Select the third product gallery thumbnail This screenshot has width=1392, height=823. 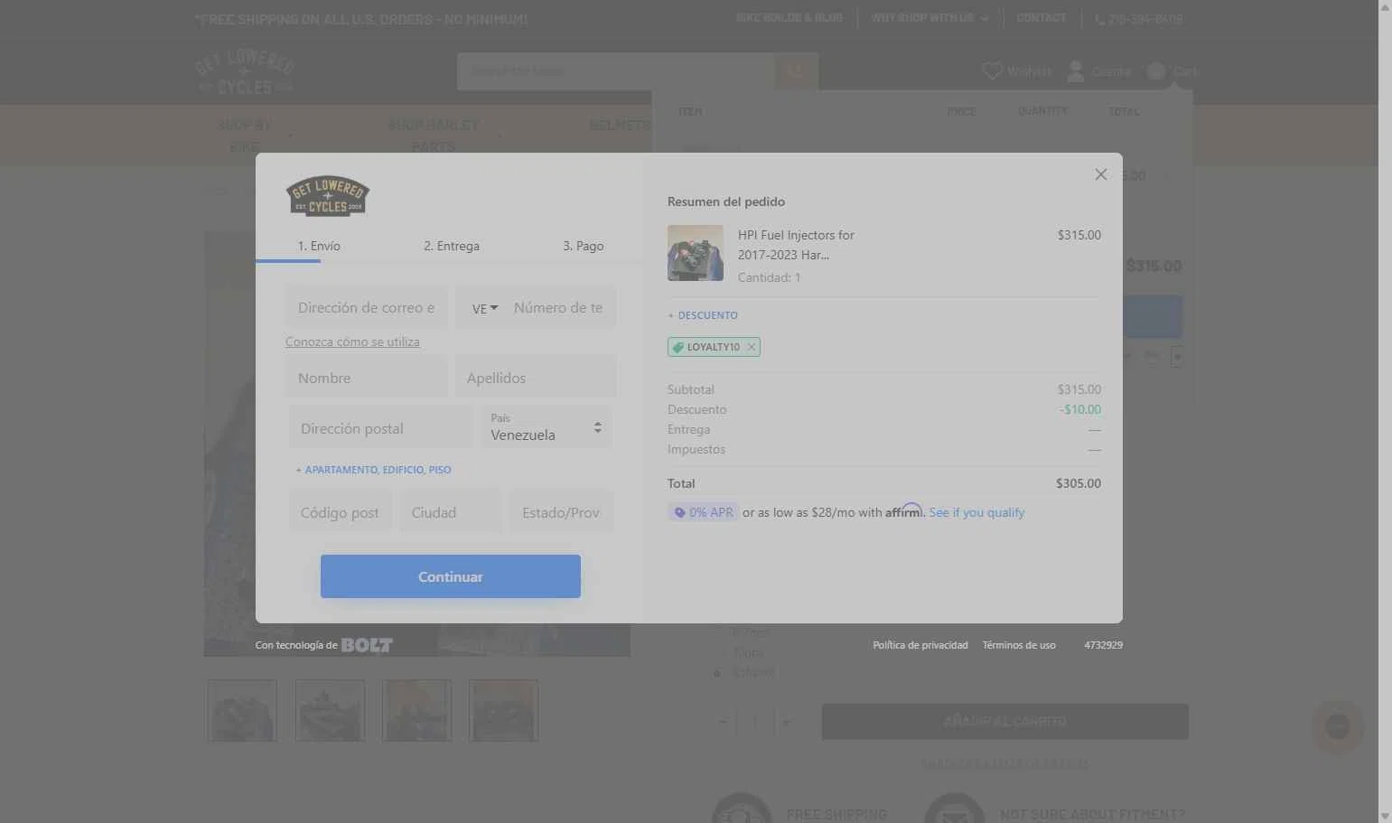coord(416,711)
